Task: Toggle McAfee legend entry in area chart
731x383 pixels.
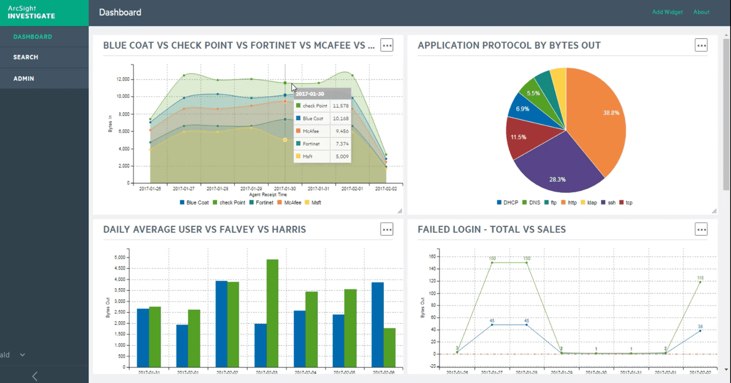Action: click(289, 203)
